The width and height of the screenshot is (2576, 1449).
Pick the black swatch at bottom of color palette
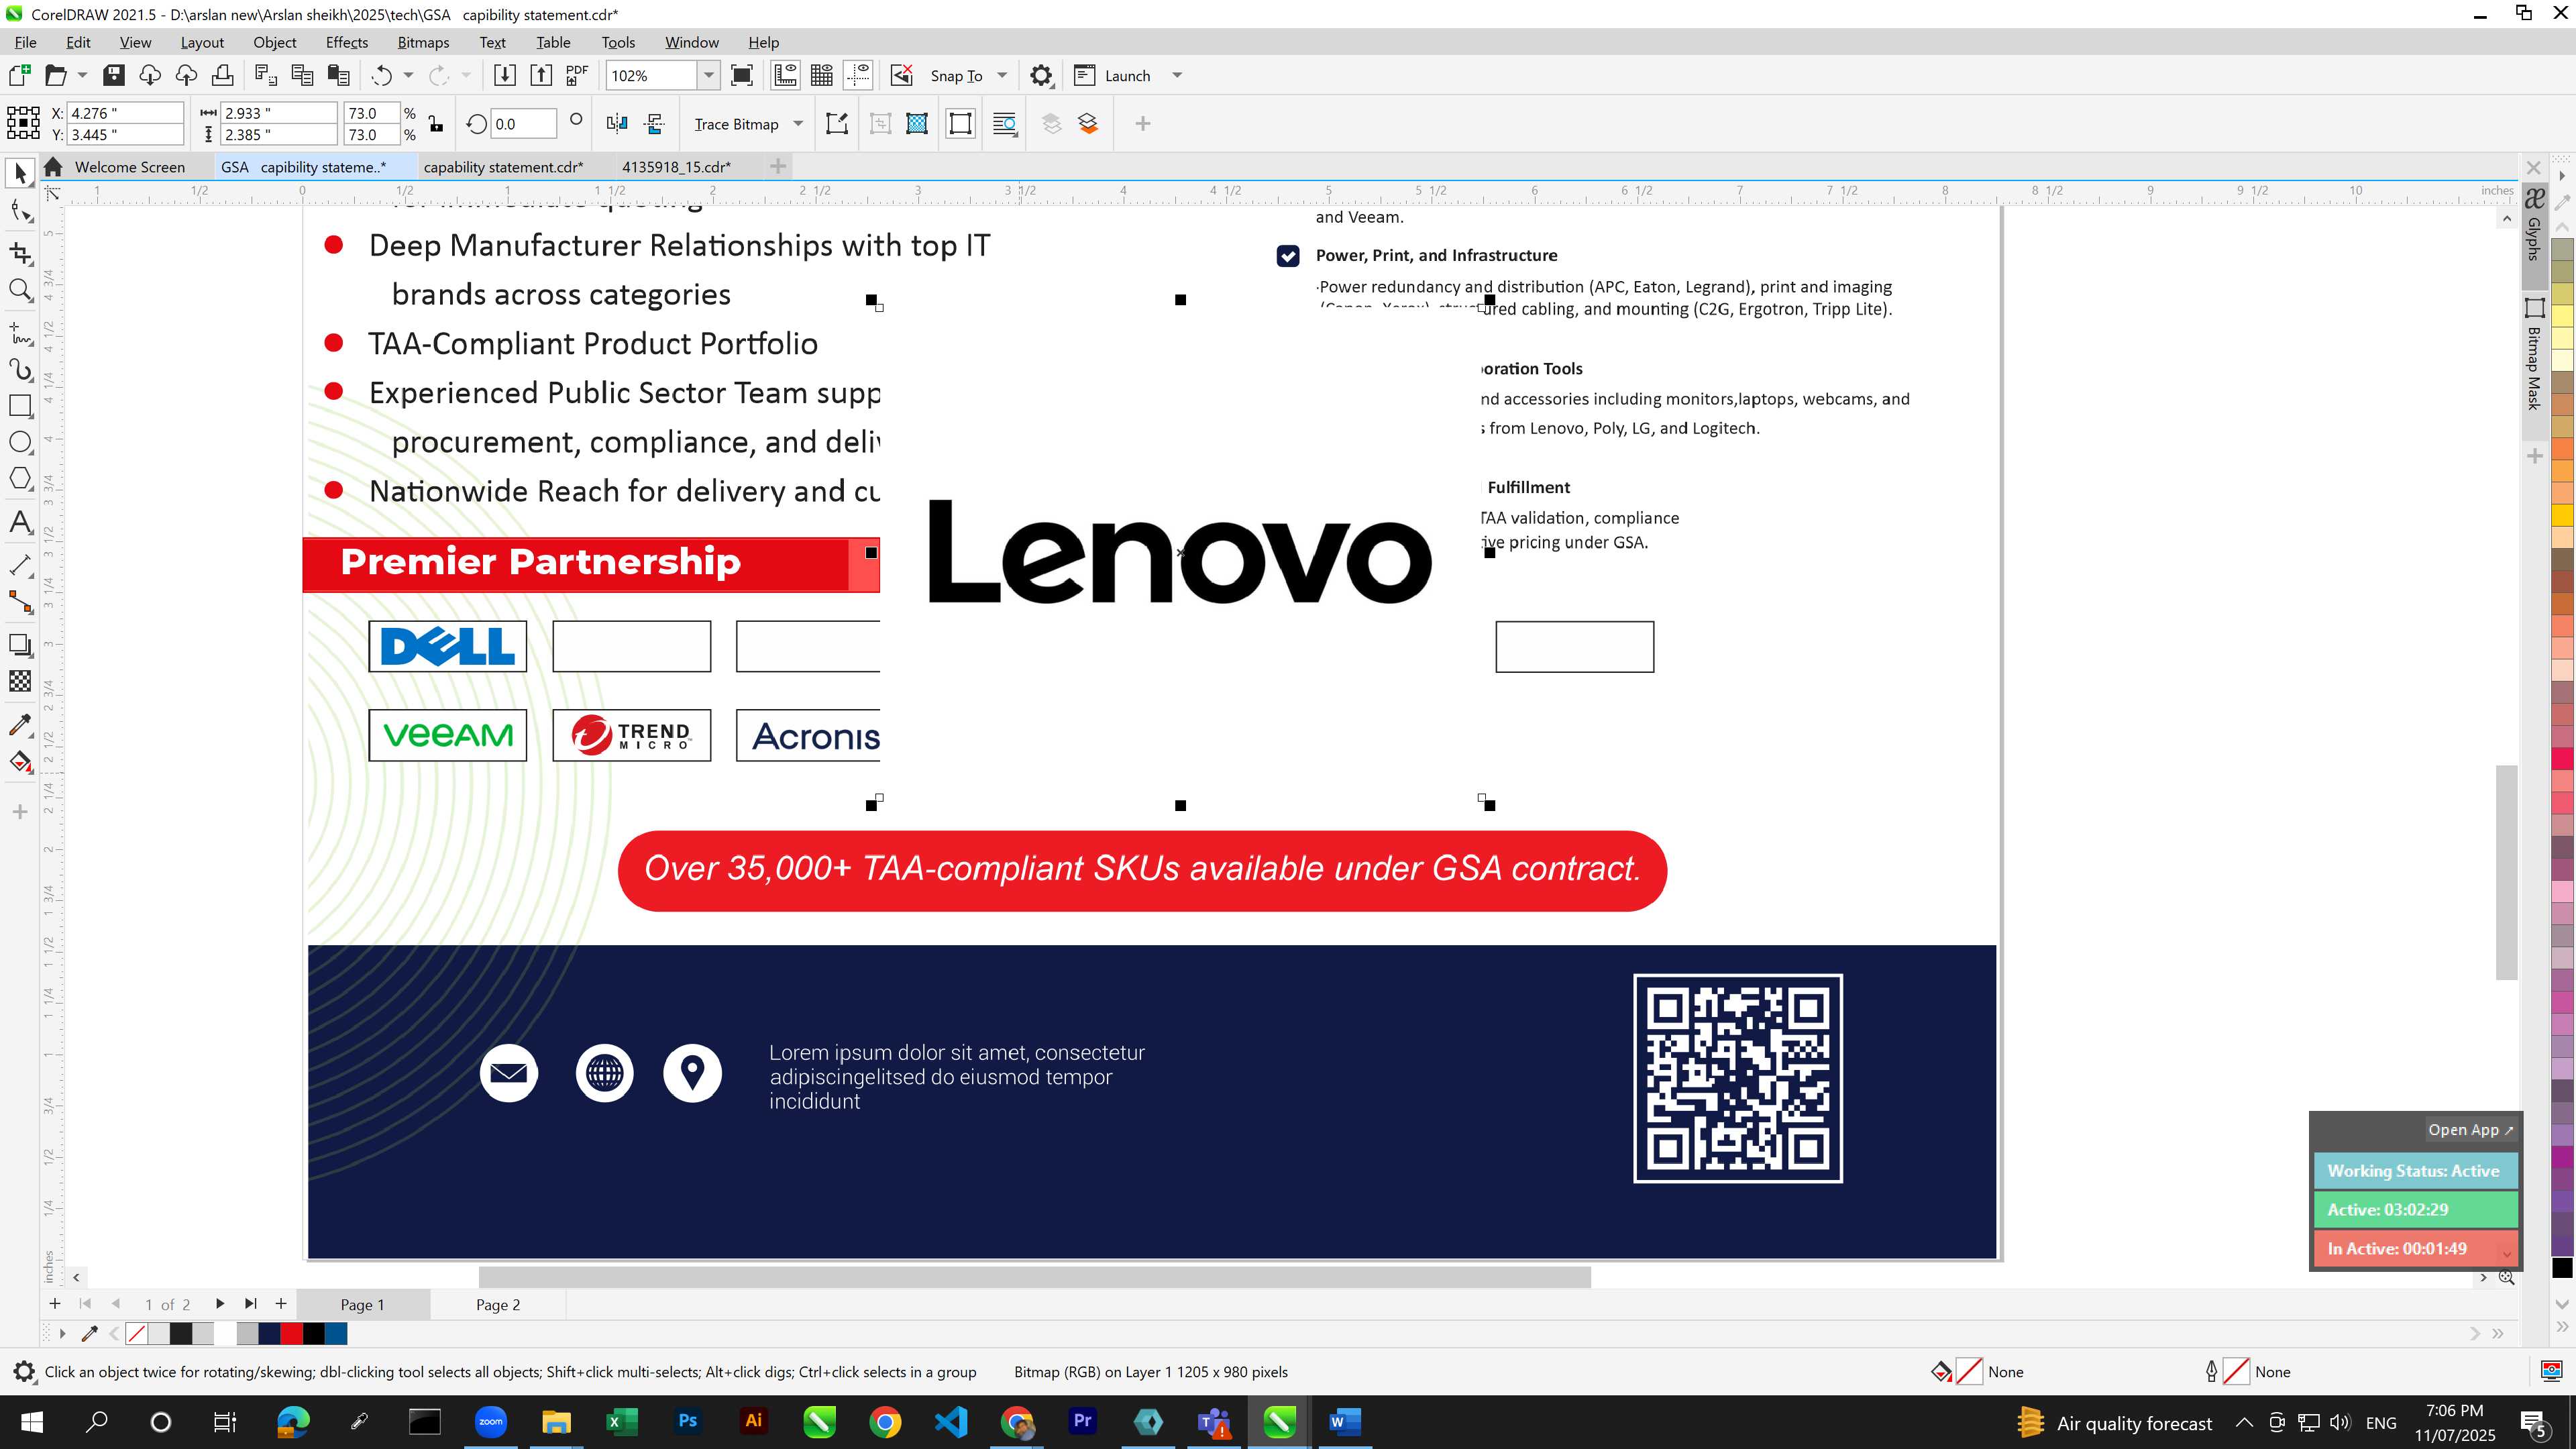[2562, 1268]
